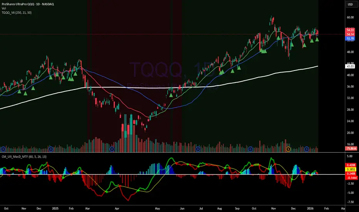
Task: Click the yellow 0.3852 signal label
Action: click(x=351, y=169)
